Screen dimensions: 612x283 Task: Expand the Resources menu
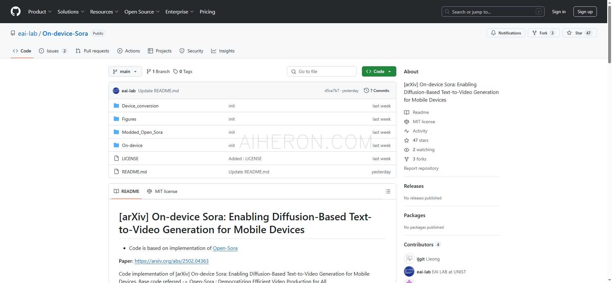pos(104,12)
